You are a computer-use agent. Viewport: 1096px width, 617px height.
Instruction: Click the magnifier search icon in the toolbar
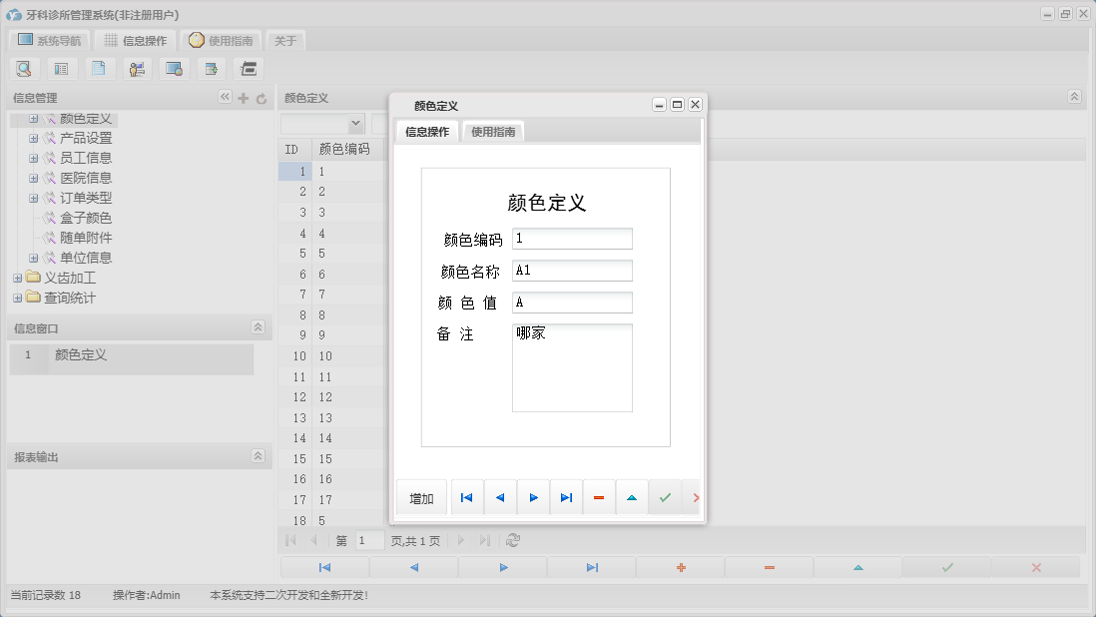tap(23, 69)
